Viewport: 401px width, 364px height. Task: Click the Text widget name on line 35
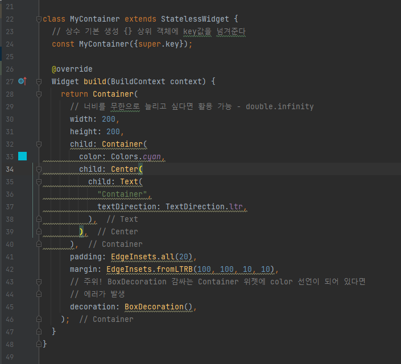[x=129, y=181]
